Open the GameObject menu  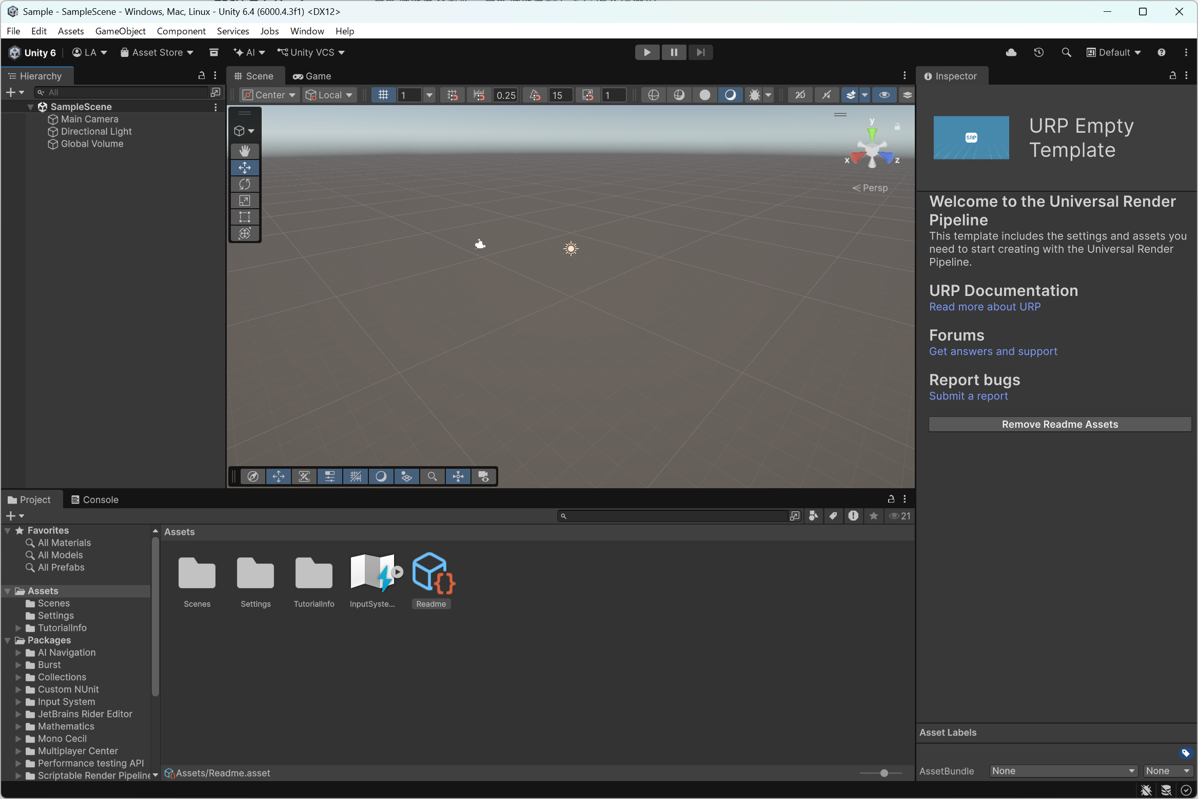pos(121,31)
